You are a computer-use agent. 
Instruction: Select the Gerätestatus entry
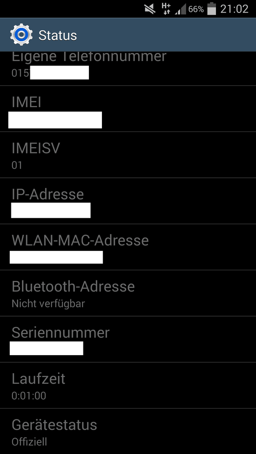(128, 431)
